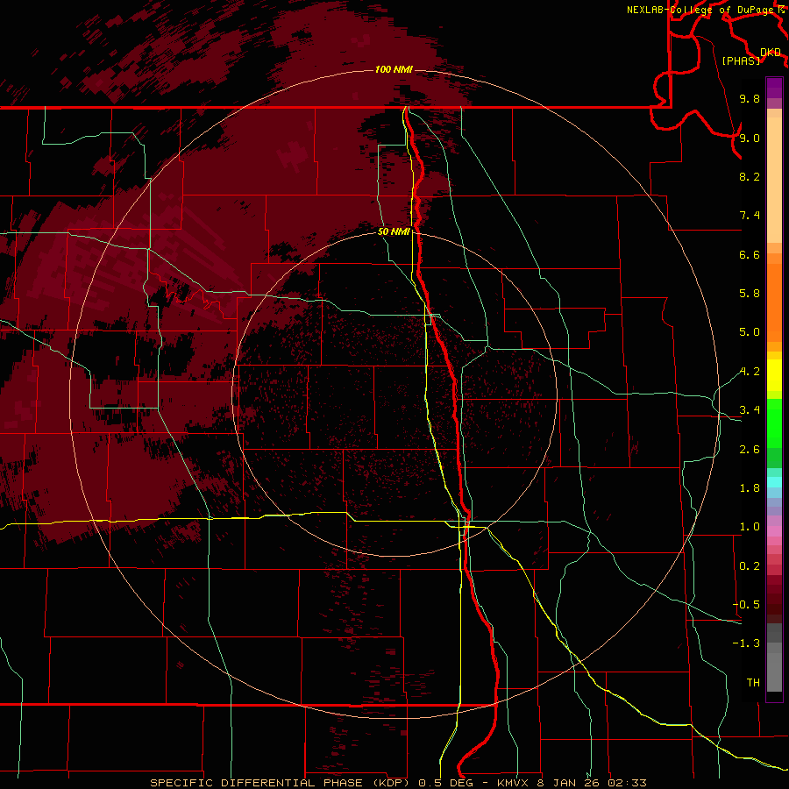
Task: Click the small logo after DuPage
Action: point(781,10)
